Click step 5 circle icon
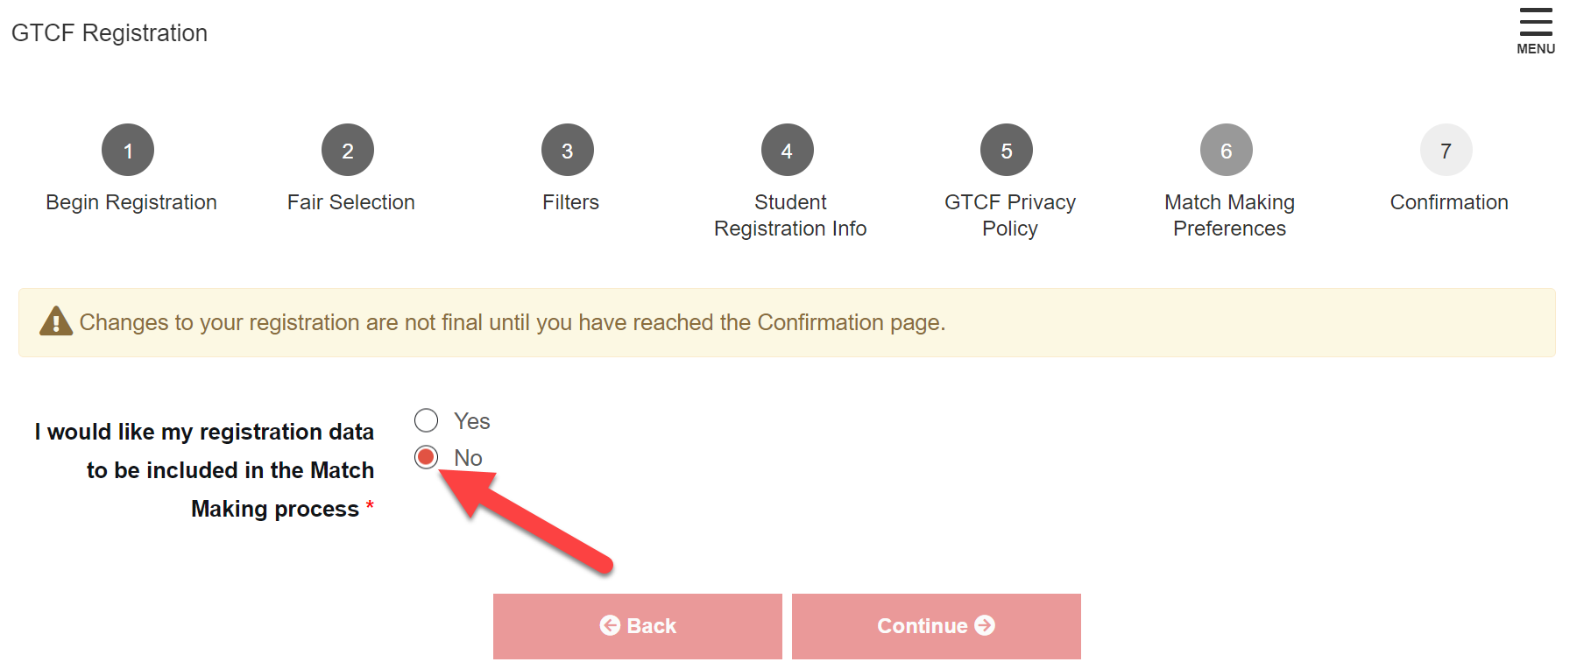The image size is (1584, 669). [x=1007, y=151]
